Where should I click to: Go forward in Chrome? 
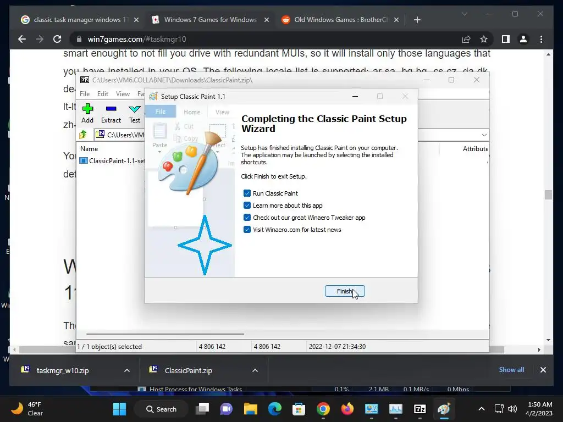[40, 39]
